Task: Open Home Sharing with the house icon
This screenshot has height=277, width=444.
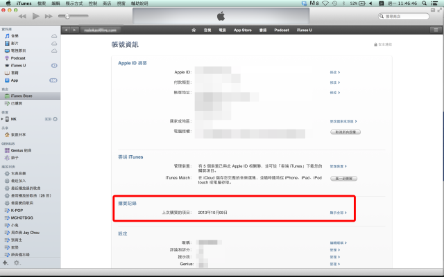Action: pos(18,134)
